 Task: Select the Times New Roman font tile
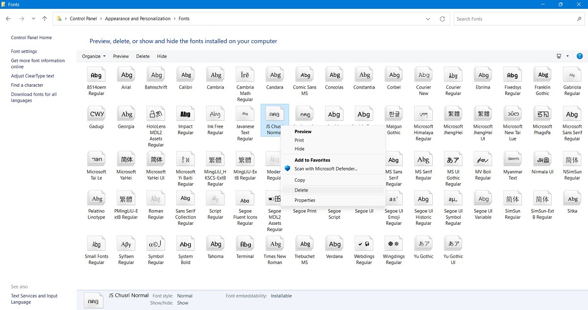point(274,243)
